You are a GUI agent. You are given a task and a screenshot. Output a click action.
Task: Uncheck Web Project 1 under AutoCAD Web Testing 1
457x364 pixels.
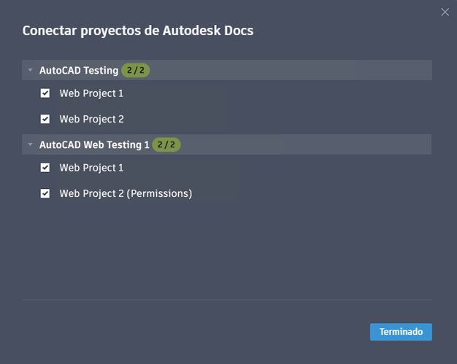click(x=45, y=168)
